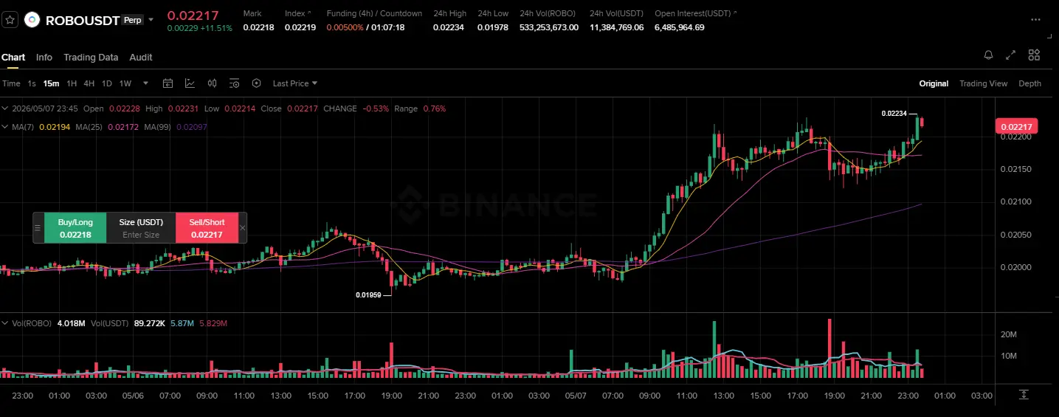
Task: Click the 24h Low value 0.01978
Action: point(493,27)
